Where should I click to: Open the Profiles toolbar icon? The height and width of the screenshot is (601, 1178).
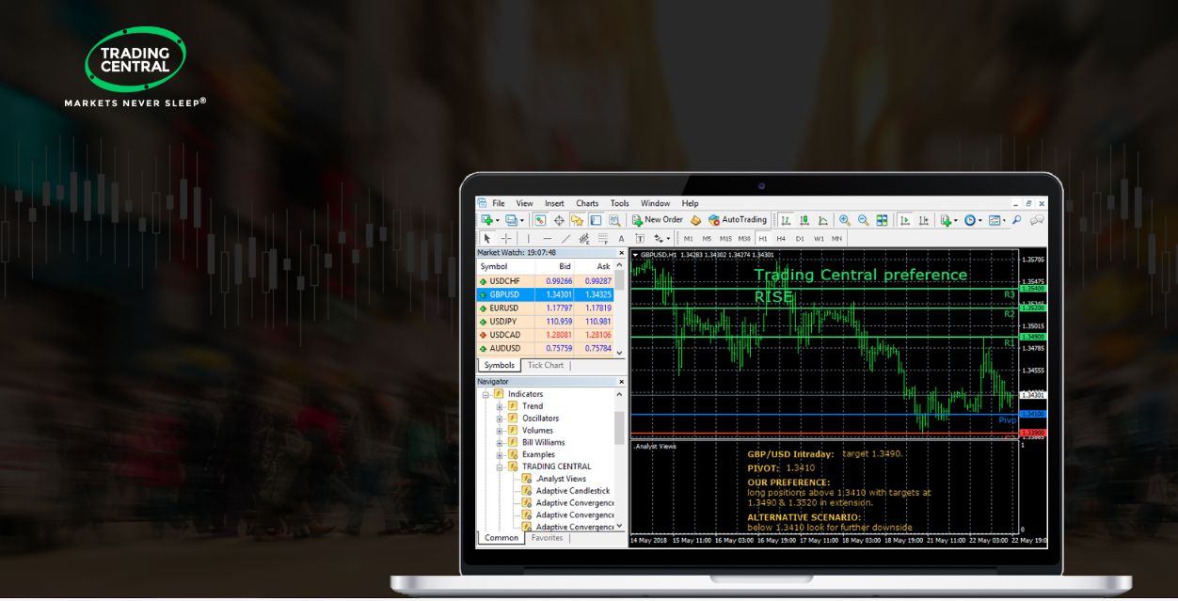[512, 220]
